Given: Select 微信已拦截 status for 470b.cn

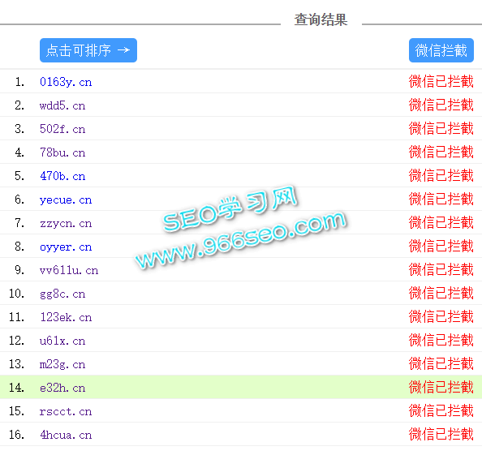Looking at the screenshot, I should tap(441, 176).
